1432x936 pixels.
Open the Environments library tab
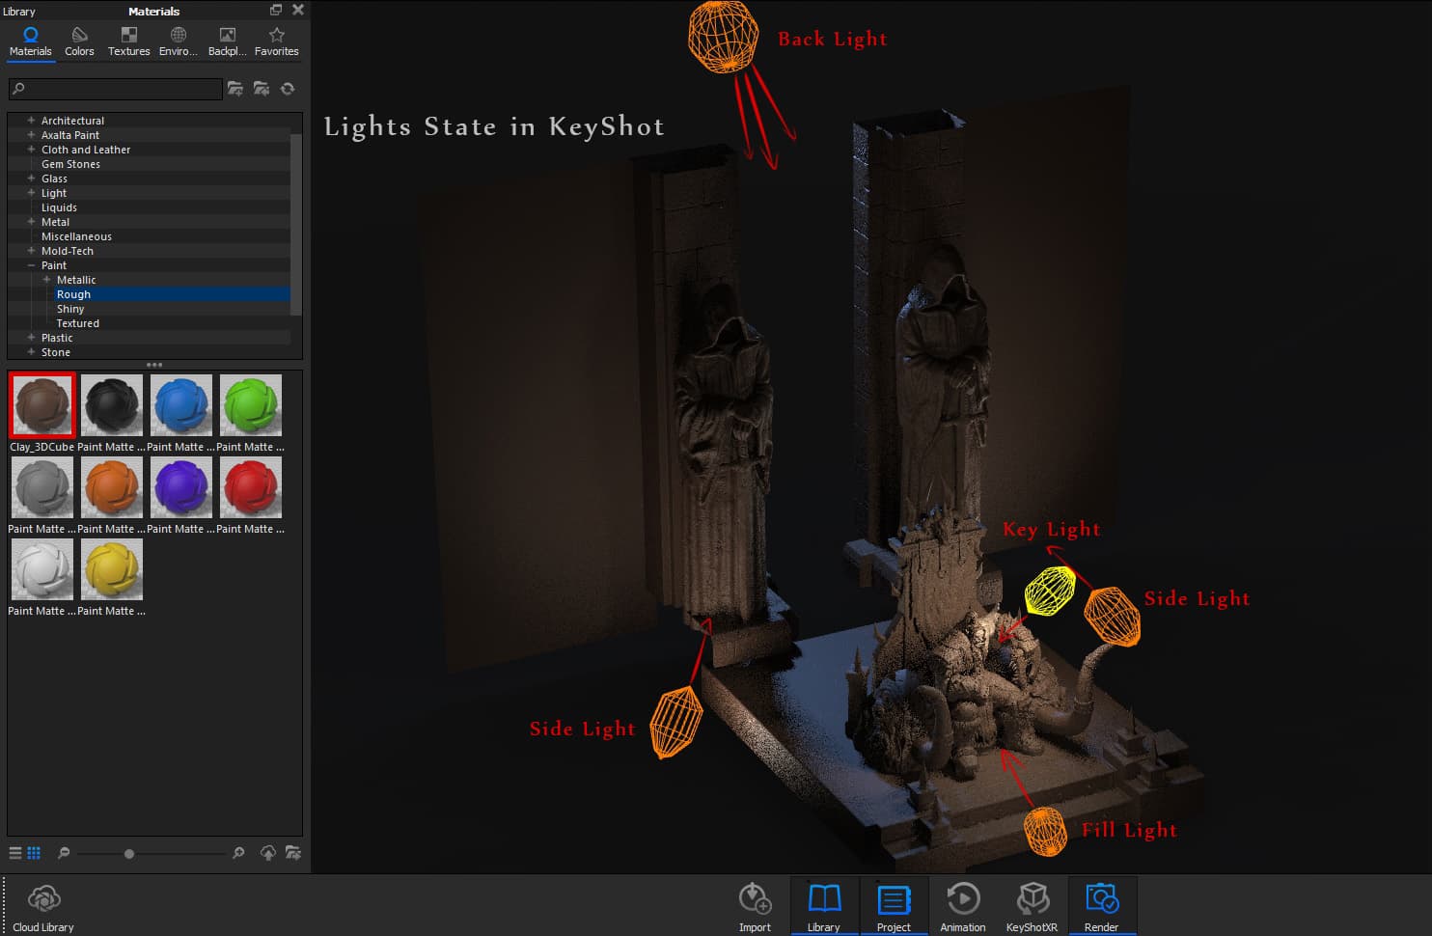pos(178,41)
